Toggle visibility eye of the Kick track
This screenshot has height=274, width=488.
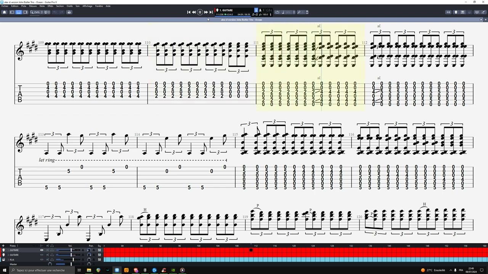click(42, 260)
